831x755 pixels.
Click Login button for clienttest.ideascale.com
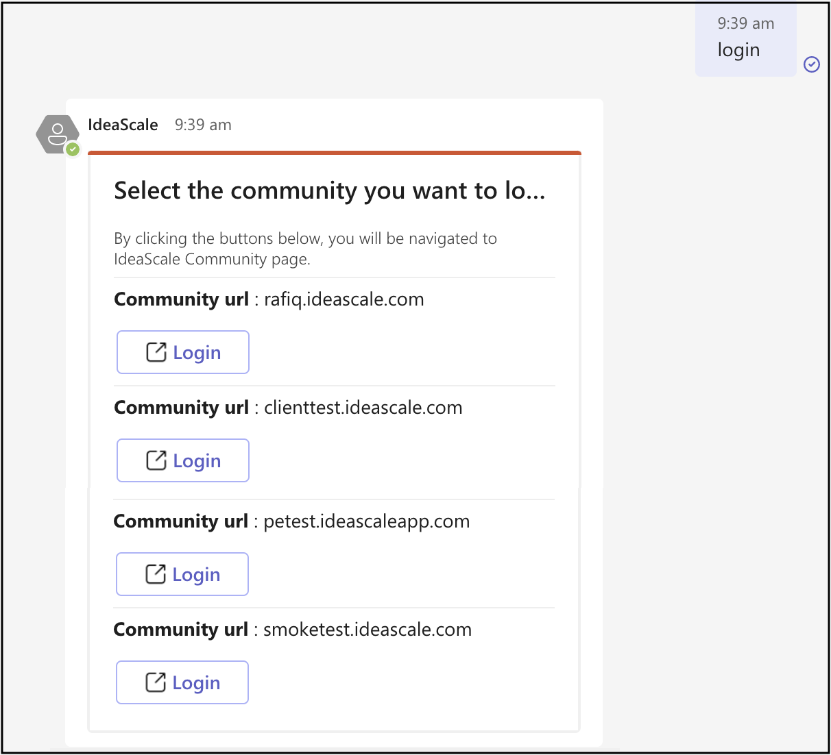pyautogui.click(x=183, y=460)
